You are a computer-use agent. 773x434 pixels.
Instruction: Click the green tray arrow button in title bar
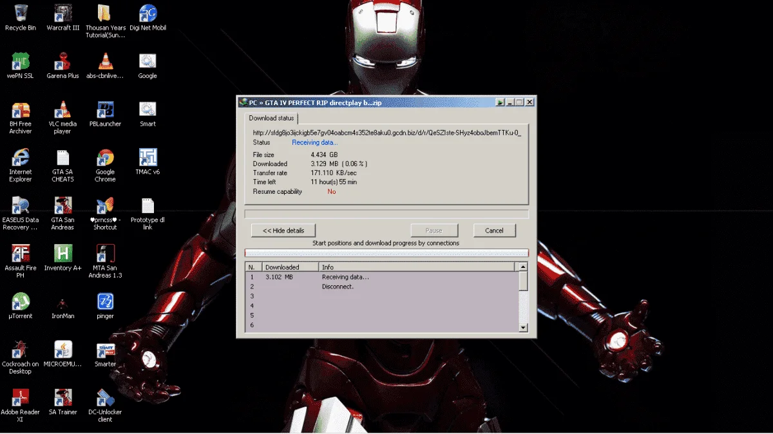(x=499, y=102)
